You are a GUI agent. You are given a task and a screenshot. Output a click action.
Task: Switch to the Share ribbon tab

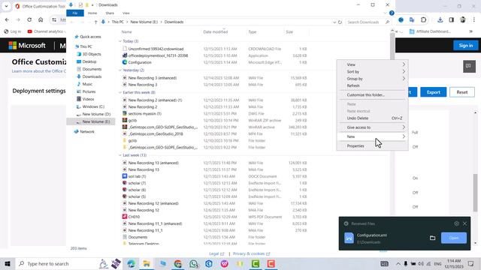pos(110,13)
